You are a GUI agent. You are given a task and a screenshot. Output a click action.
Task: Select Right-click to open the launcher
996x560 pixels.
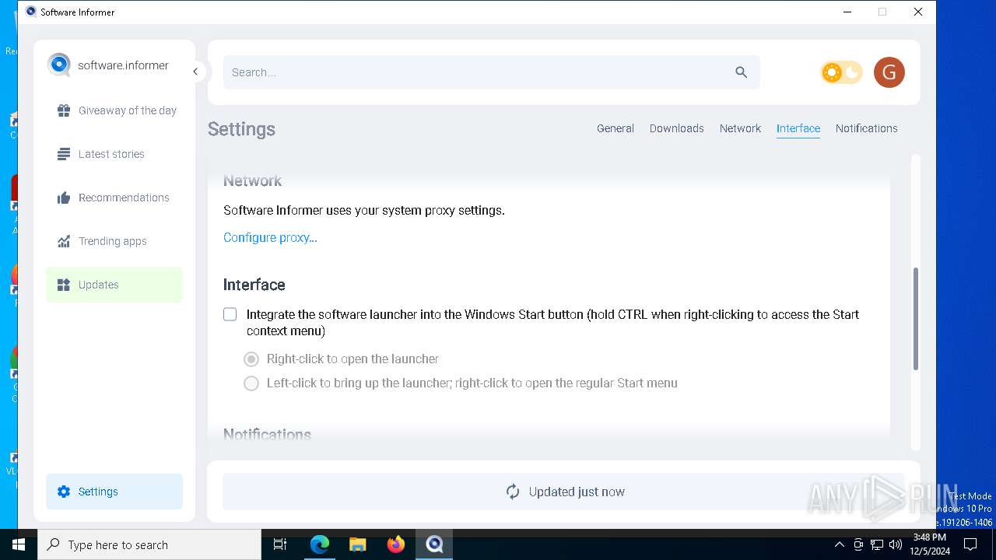click(251, 359)
